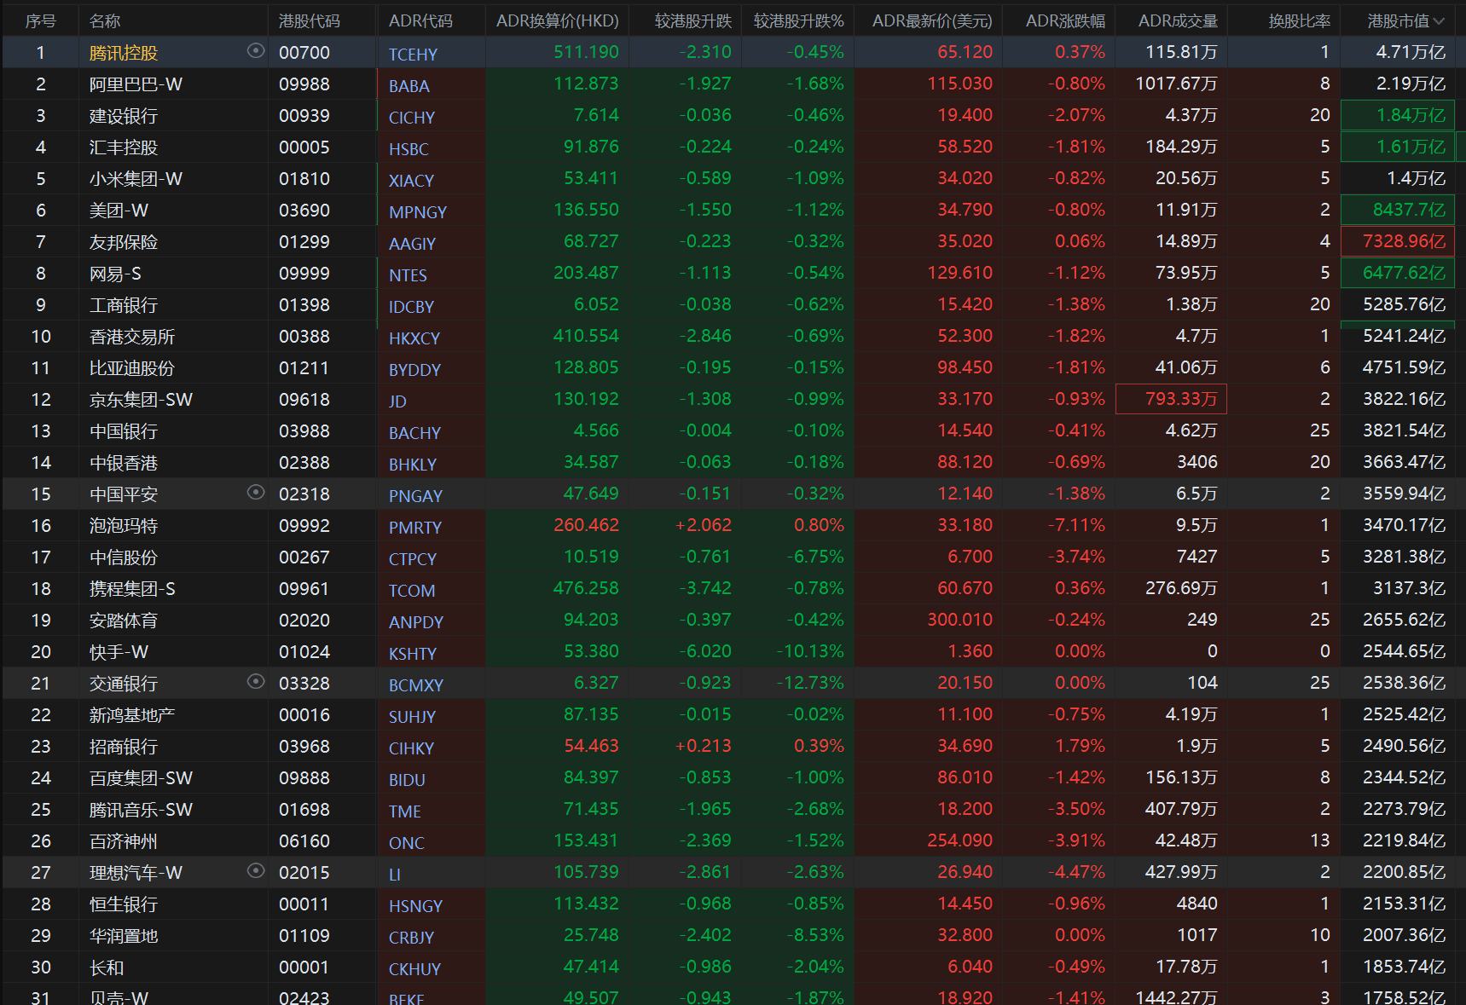
Task: Select 美团-W stock name
Action: point(119,211)
